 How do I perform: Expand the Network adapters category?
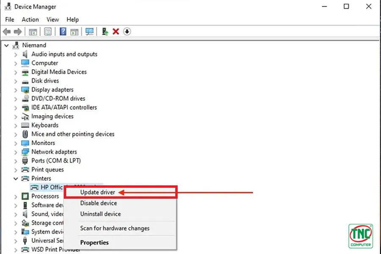[16, 152]
